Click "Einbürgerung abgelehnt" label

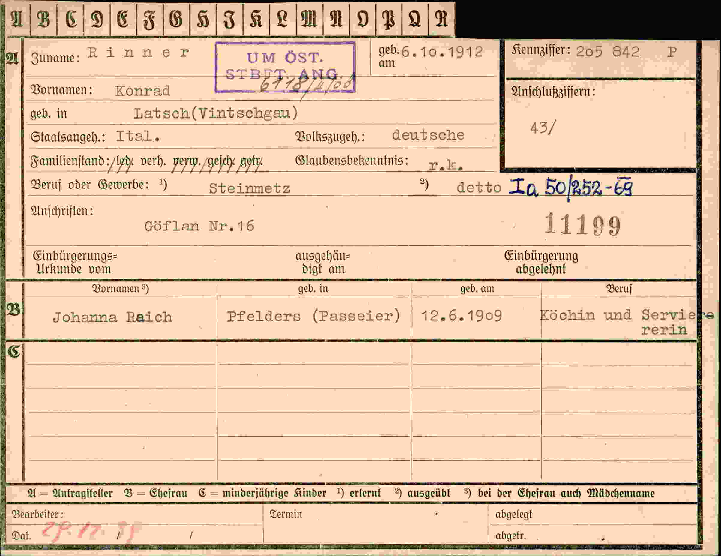pos(541,262)
